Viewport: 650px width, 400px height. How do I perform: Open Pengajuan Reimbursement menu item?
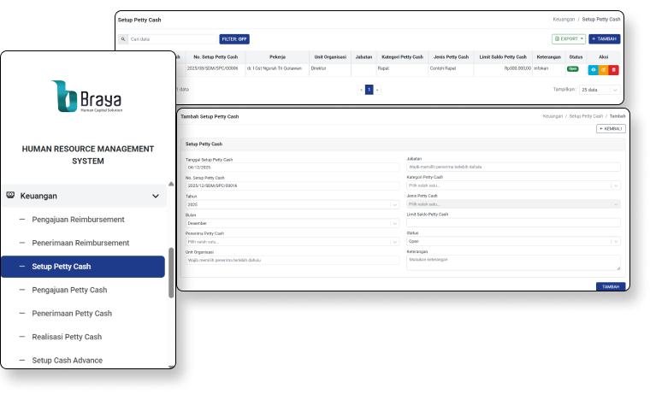coord(78,220)
